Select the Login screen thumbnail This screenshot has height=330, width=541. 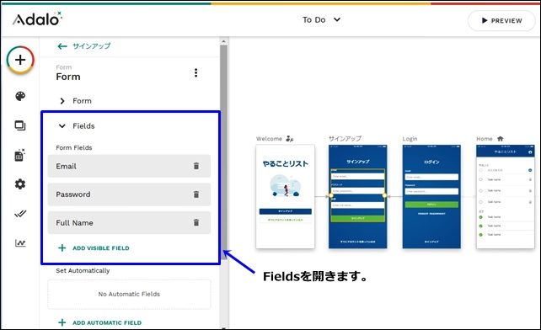431,196
